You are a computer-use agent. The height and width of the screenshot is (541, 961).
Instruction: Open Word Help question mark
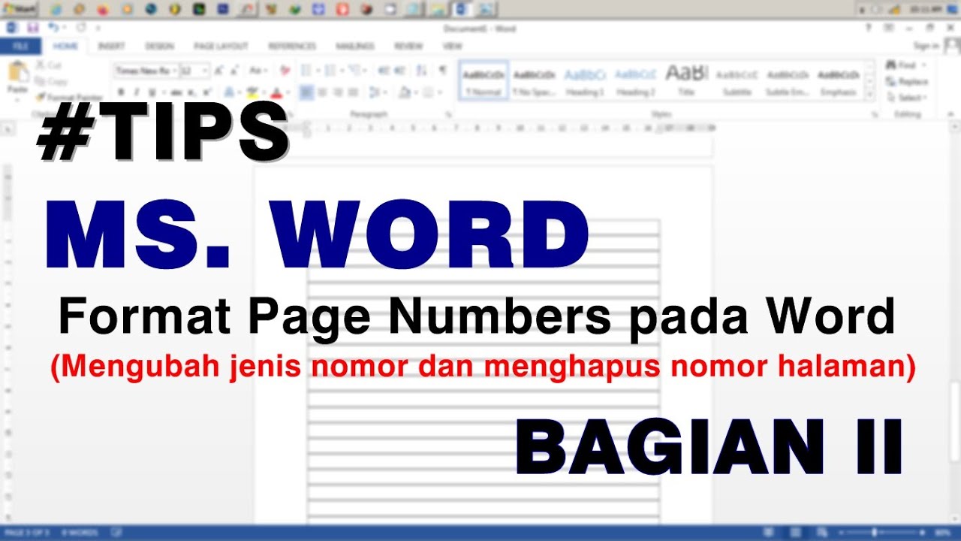coord(869,27)
